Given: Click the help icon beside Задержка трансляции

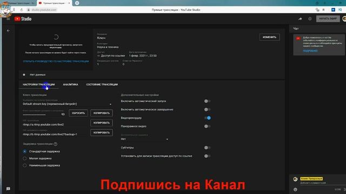Looking at the screenshot, I should 55,144.
